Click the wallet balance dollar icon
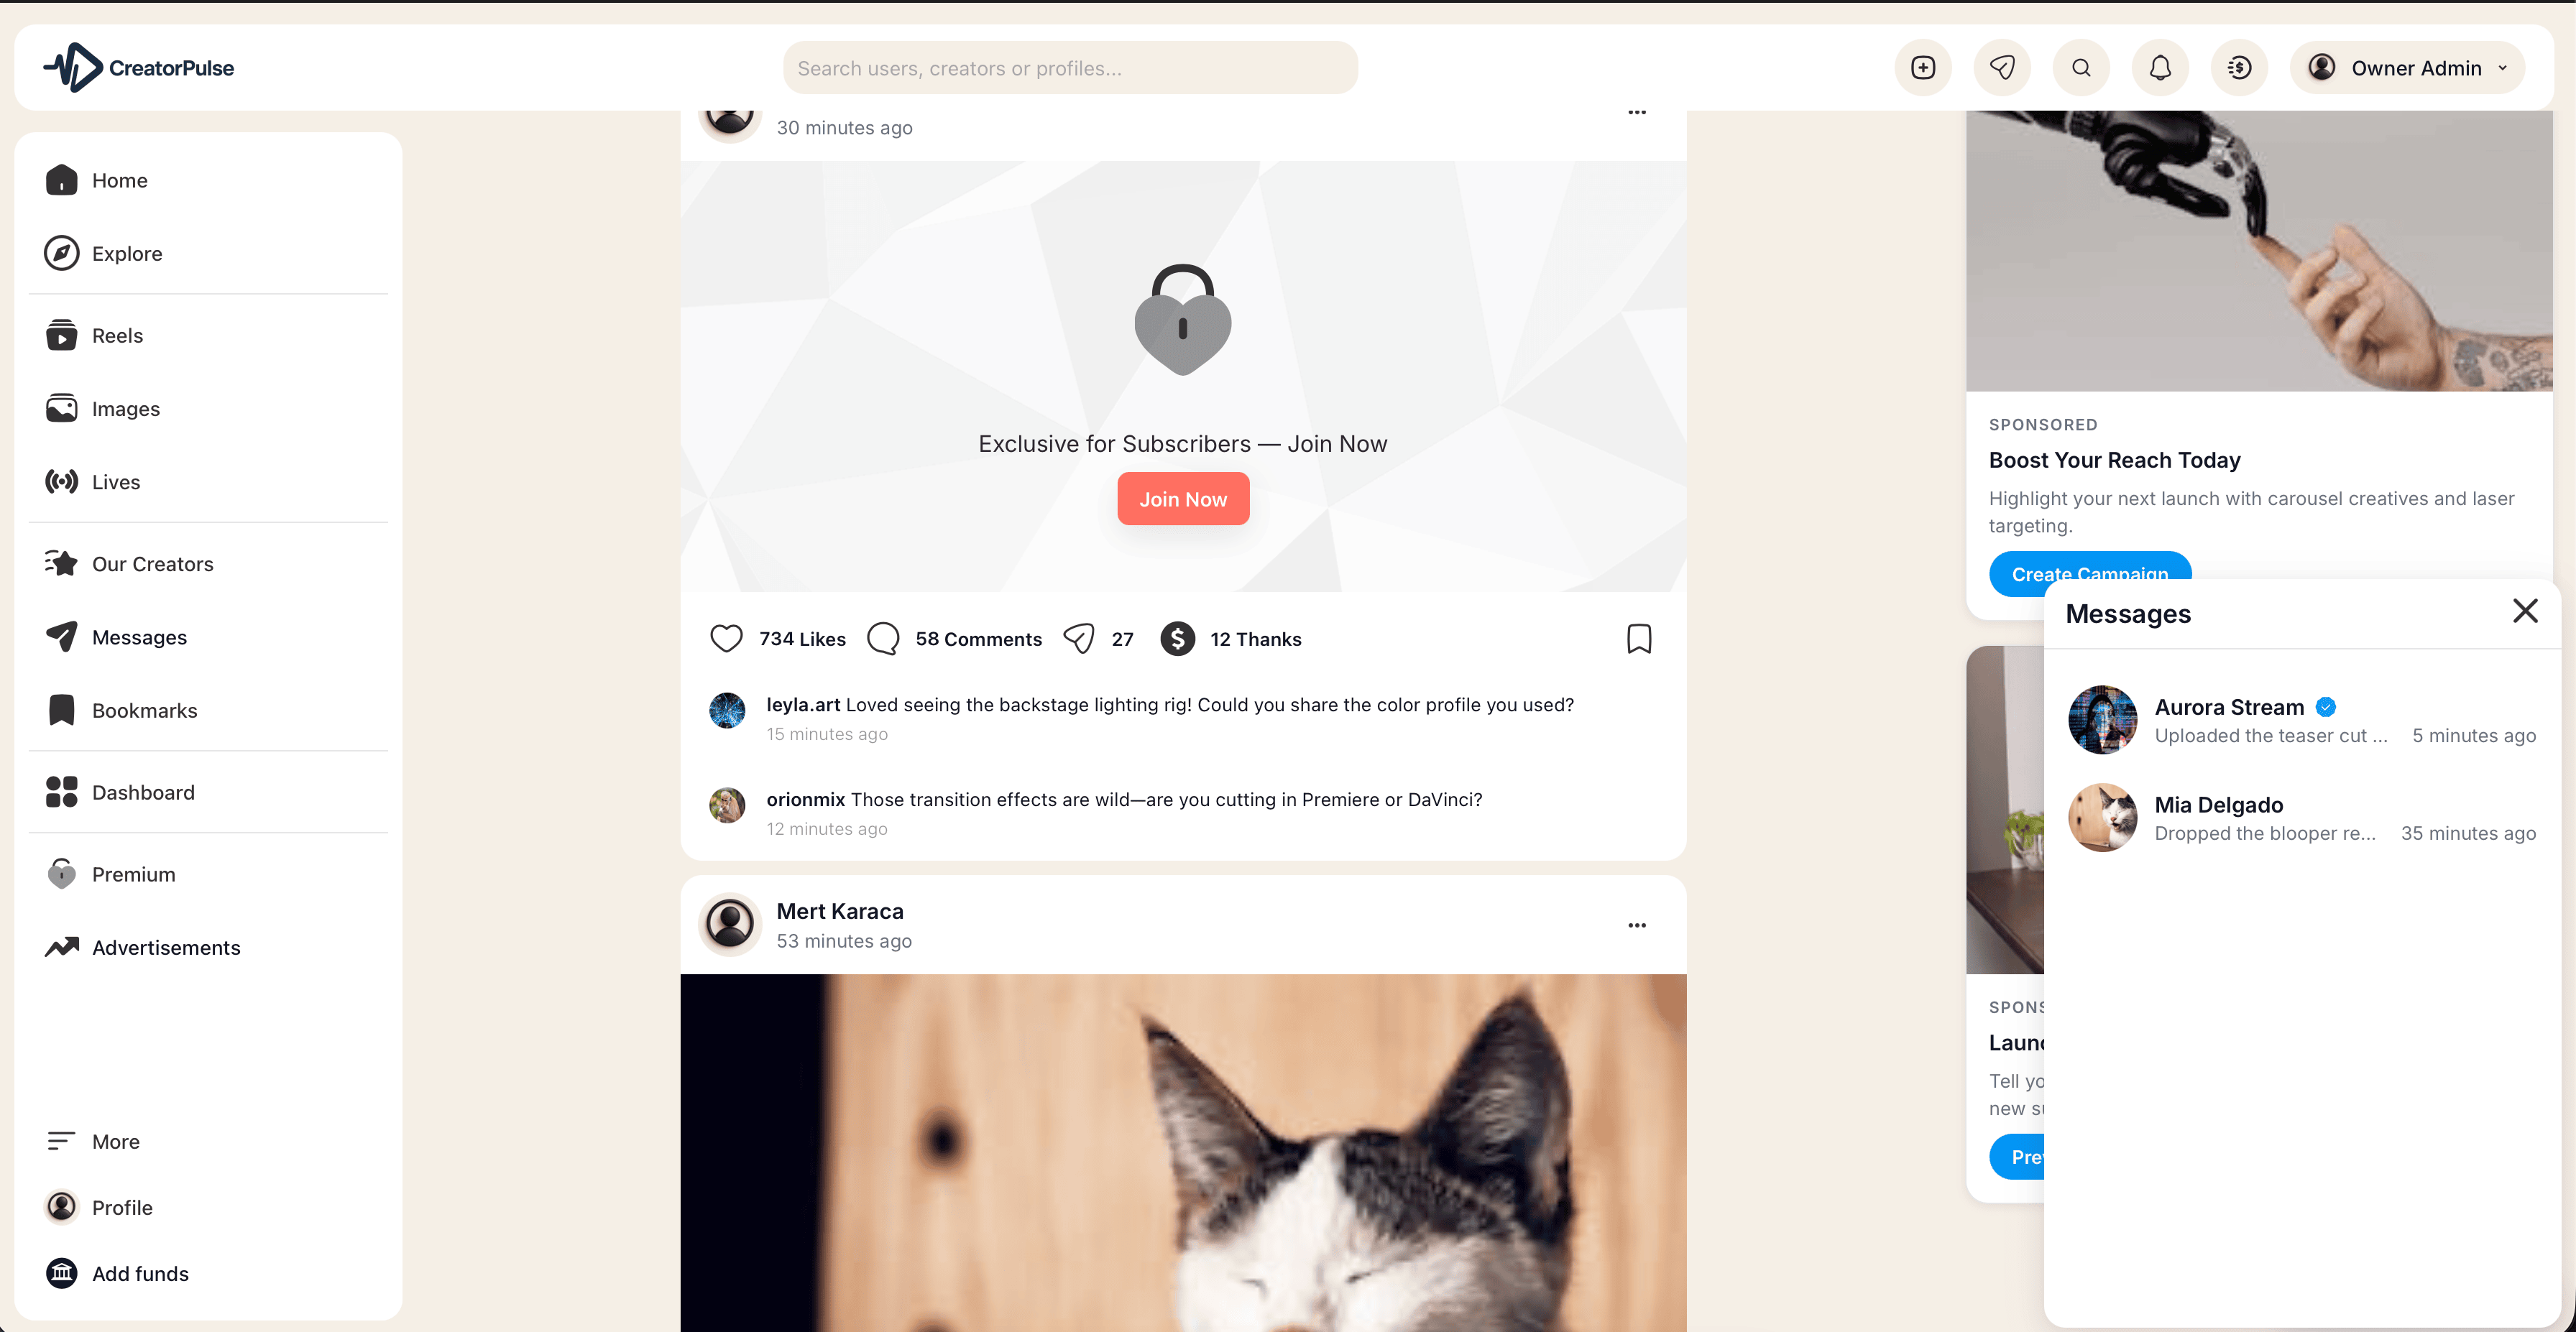Image resolution: width=2576 pixels, height=1332 pixels. coord(2239,68)
